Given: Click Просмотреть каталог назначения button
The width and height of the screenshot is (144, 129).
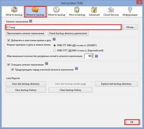Looking at the screenshot, I should tap(26, 33).
